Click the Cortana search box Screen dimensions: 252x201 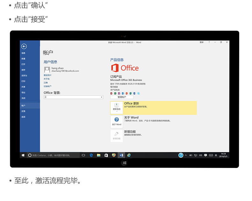[x=53, y=155]
